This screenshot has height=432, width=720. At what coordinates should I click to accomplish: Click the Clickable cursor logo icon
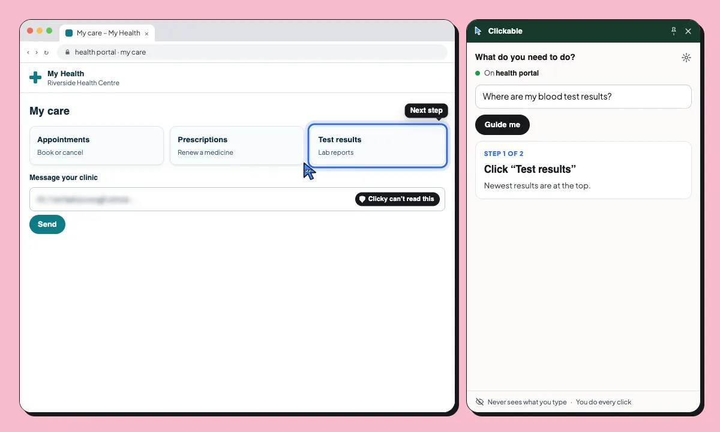point(478,31)
